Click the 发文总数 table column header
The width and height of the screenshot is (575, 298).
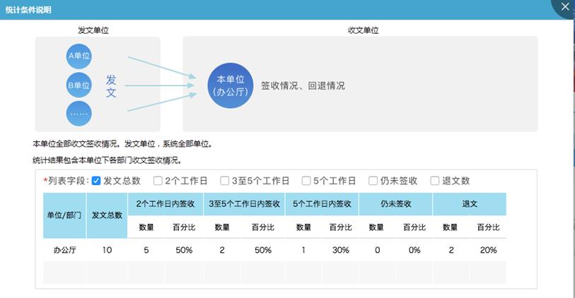pos(107,215)
